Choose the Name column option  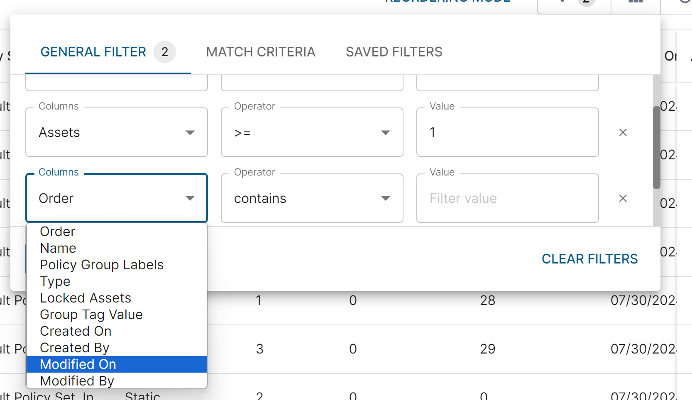click(x=58, y=248)
